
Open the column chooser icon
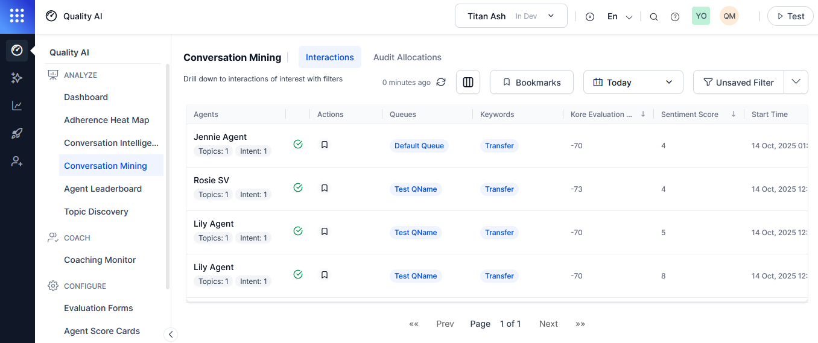(x=468, y=82)
